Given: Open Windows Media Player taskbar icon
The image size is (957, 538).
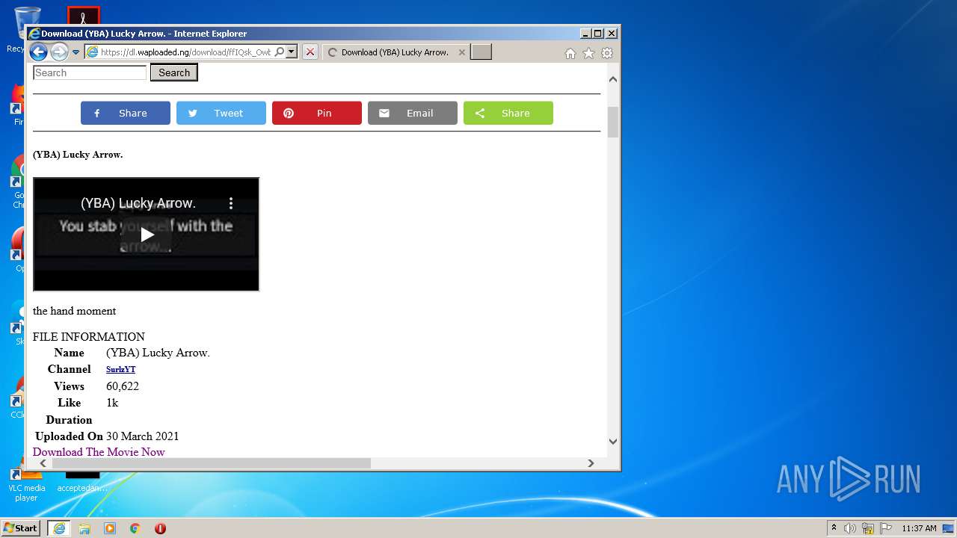Looking at the screenshot, I should (110, 528).
